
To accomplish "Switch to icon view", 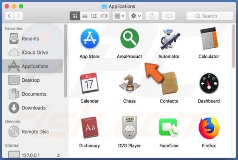I will pyautogui.click(x=75, y=16).
